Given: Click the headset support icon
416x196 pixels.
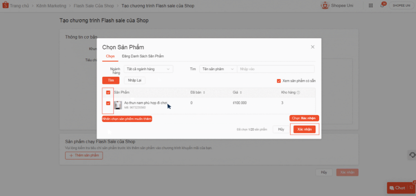Looking at the screenshot, I should point(412,155).
